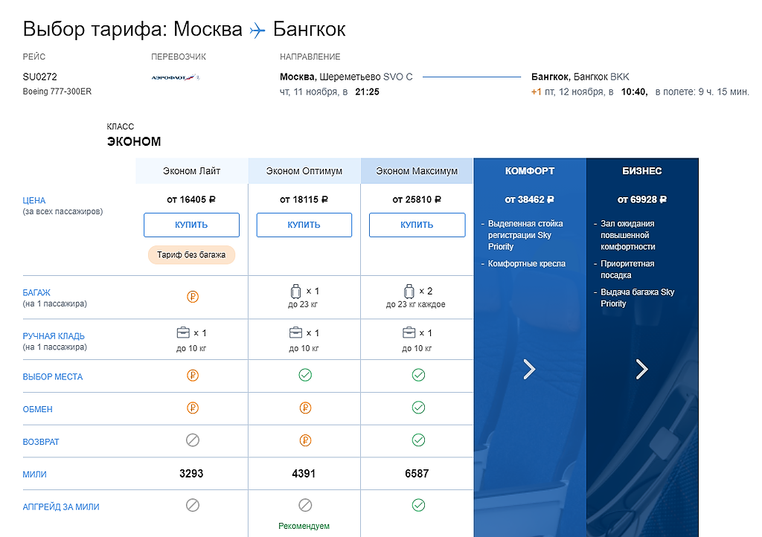
Task: Click the departure time 21:25
Action: coord(367,91)
